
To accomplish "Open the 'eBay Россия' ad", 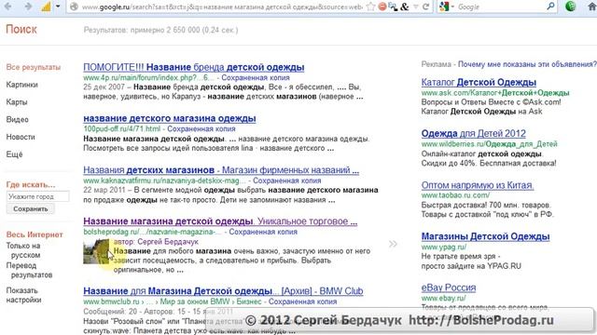I will (449, 288).
